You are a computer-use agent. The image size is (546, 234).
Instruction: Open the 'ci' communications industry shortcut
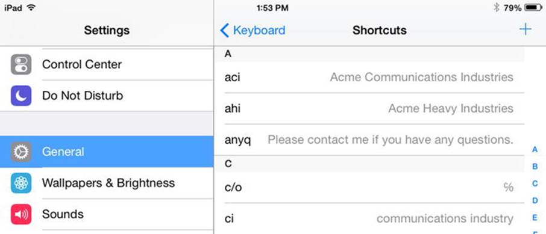click(x=369, y=219)
